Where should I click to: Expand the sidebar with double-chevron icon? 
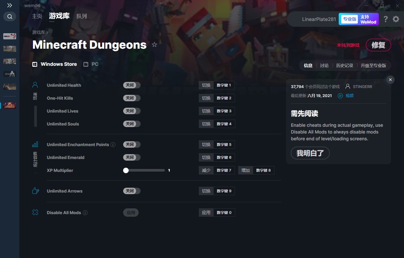(x=10, y=5)
